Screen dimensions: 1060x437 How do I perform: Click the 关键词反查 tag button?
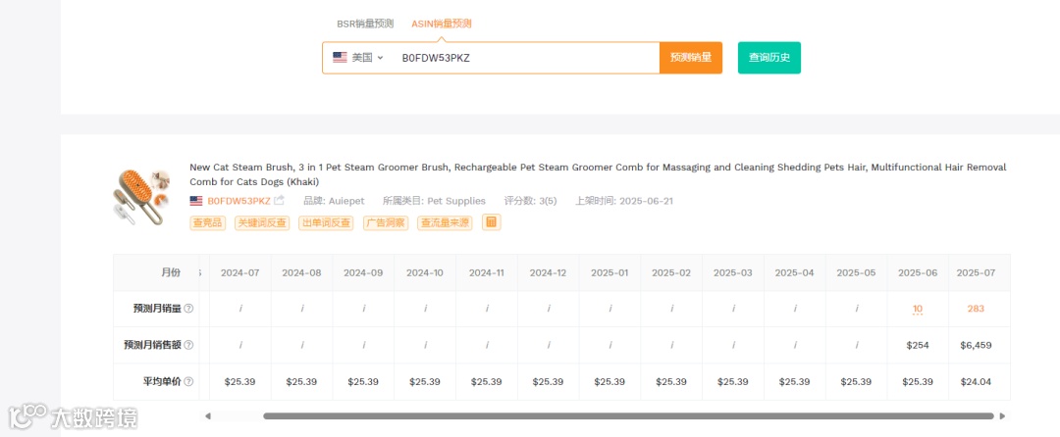coord(262,222)
